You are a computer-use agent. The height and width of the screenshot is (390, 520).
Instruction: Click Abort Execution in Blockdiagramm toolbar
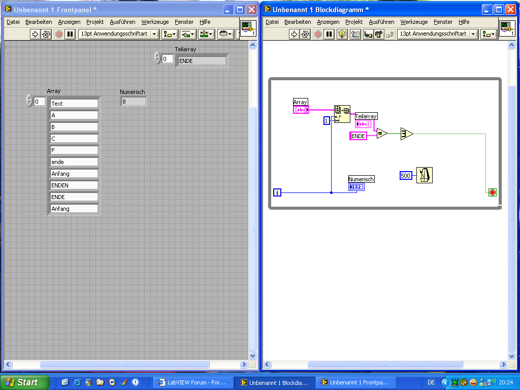click(x=318, y=34)
